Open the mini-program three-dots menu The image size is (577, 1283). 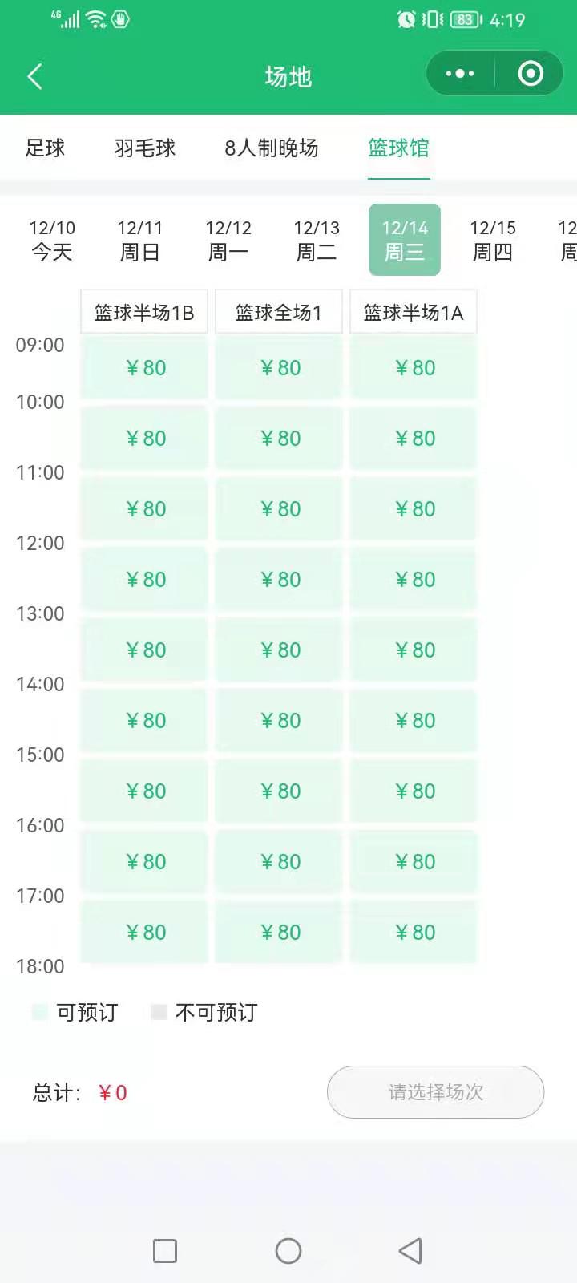(460, 74)
